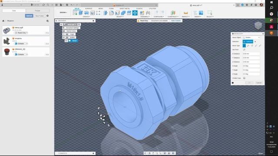
Task: Select the New Component tool in Assemble
Action: click(142, 13)
